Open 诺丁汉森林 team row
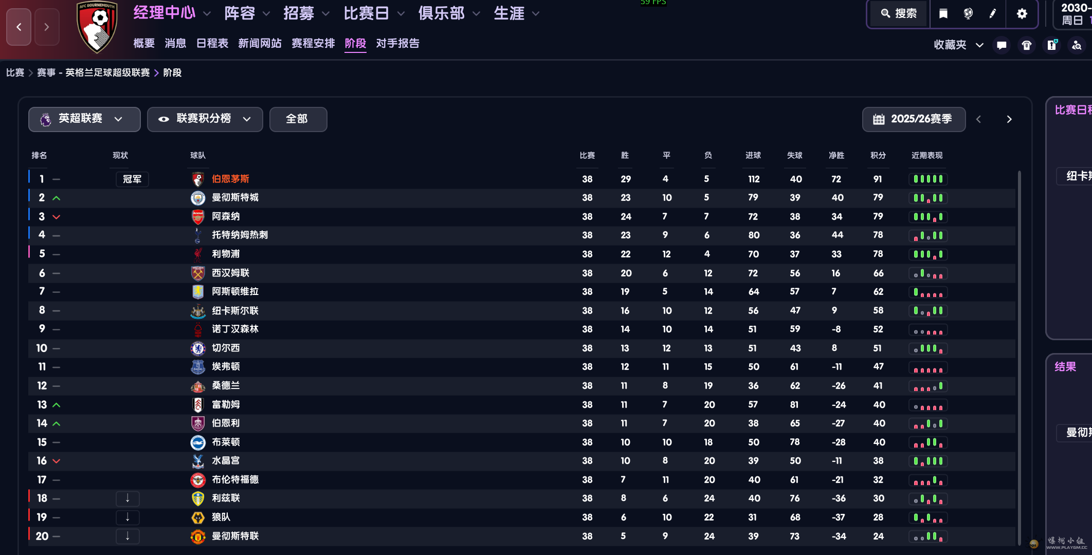 [x=522, y=329]
